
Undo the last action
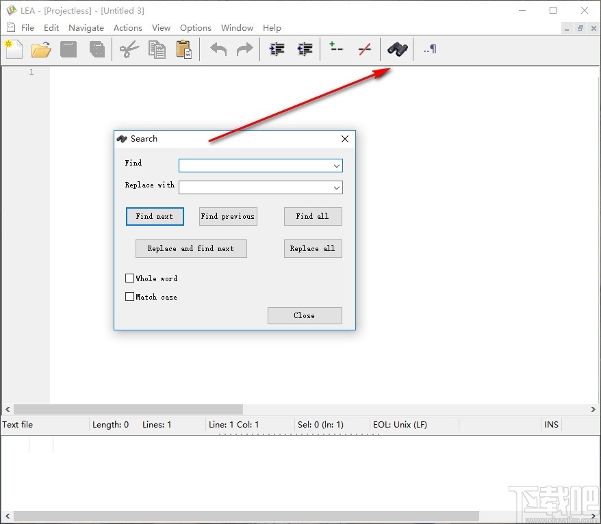pos(218,49)
